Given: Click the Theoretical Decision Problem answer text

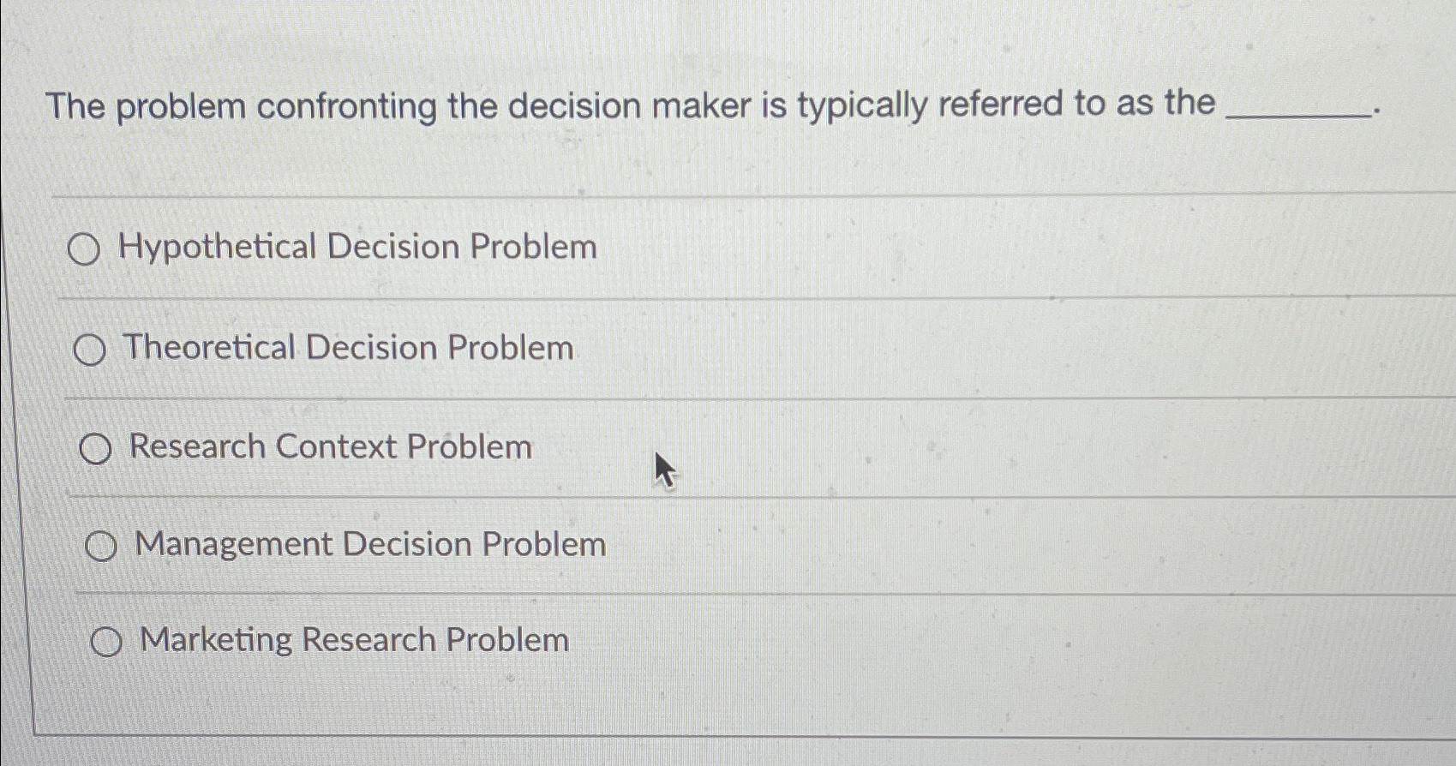Looking at the screenshot, I should tap(350, 348).
